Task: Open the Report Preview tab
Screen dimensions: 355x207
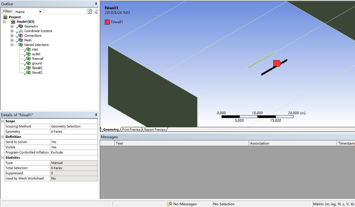Action: [x=155, y=130]
